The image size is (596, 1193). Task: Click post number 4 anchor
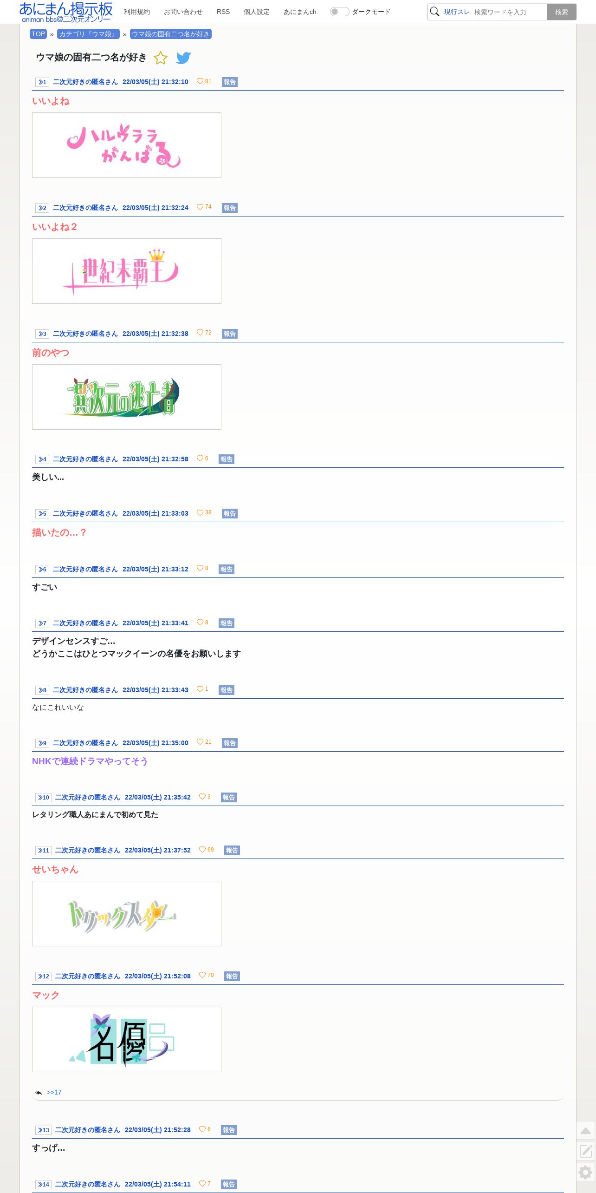pos(42,459)
